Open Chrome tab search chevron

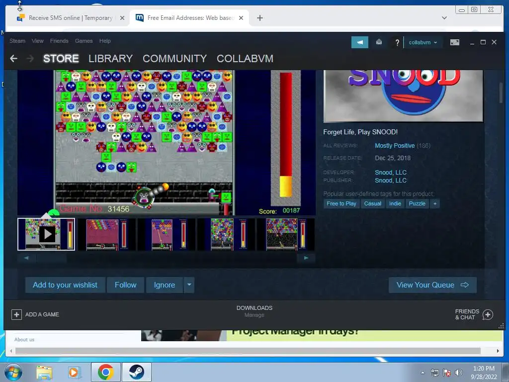coord(444,18)
